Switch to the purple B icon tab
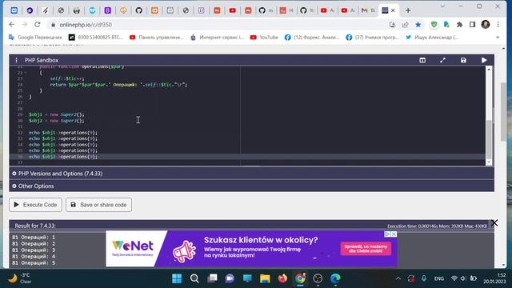This screenshot has width=512, height=288. (107, 10)
